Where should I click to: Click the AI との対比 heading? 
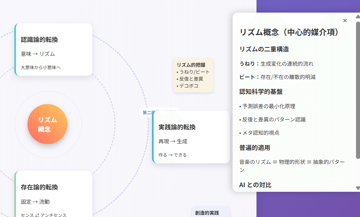255,185
